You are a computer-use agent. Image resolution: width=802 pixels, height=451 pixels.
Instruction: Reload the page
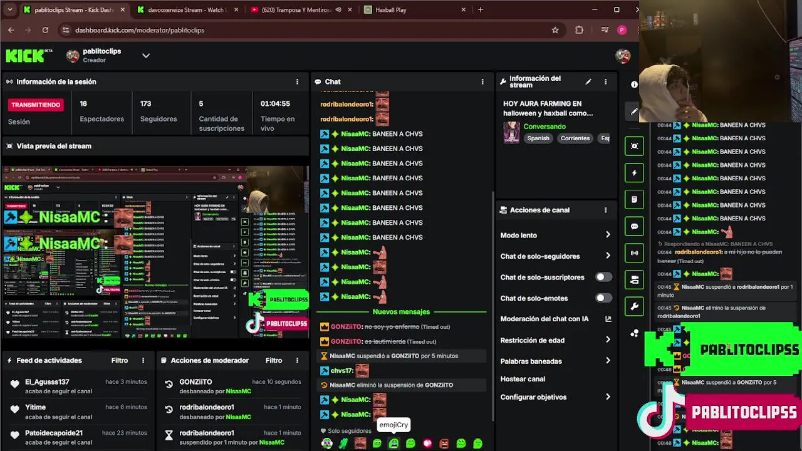45,30
